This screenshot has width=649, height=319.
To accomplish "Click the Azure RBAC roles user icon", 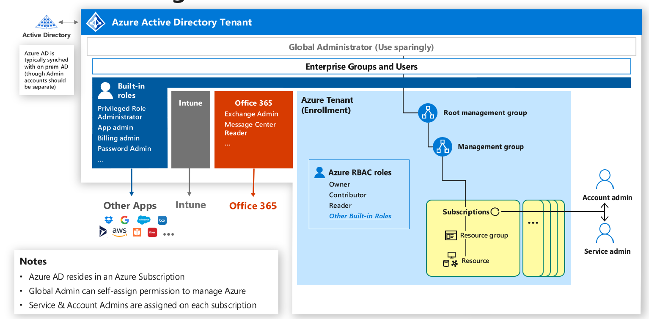I will pos(319,172).
